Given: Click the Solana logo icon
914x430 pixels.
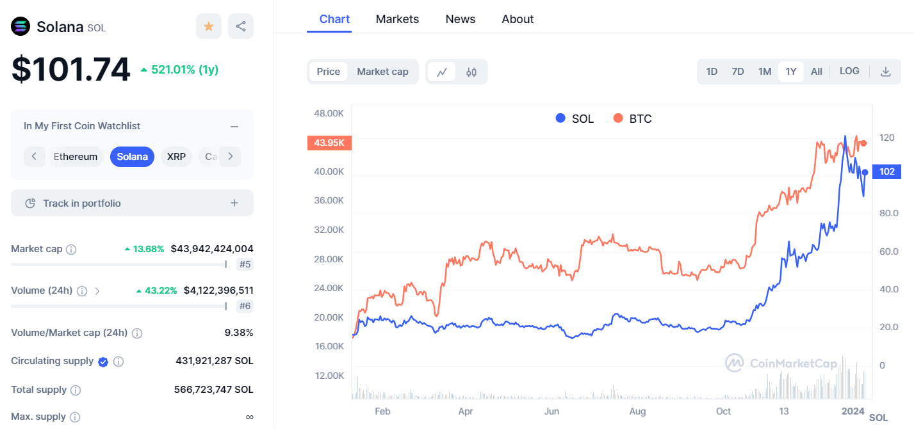Looking at the screenshot, I should pos(20,26).
